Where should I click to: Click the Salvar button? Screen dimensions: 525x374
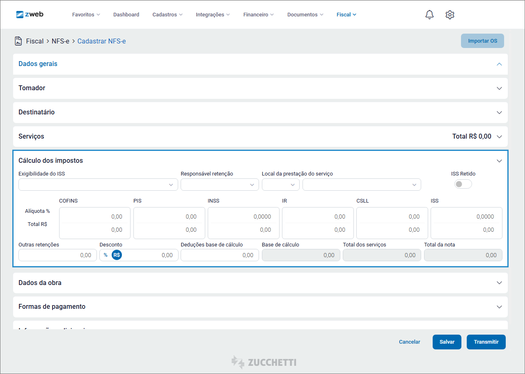447,342
